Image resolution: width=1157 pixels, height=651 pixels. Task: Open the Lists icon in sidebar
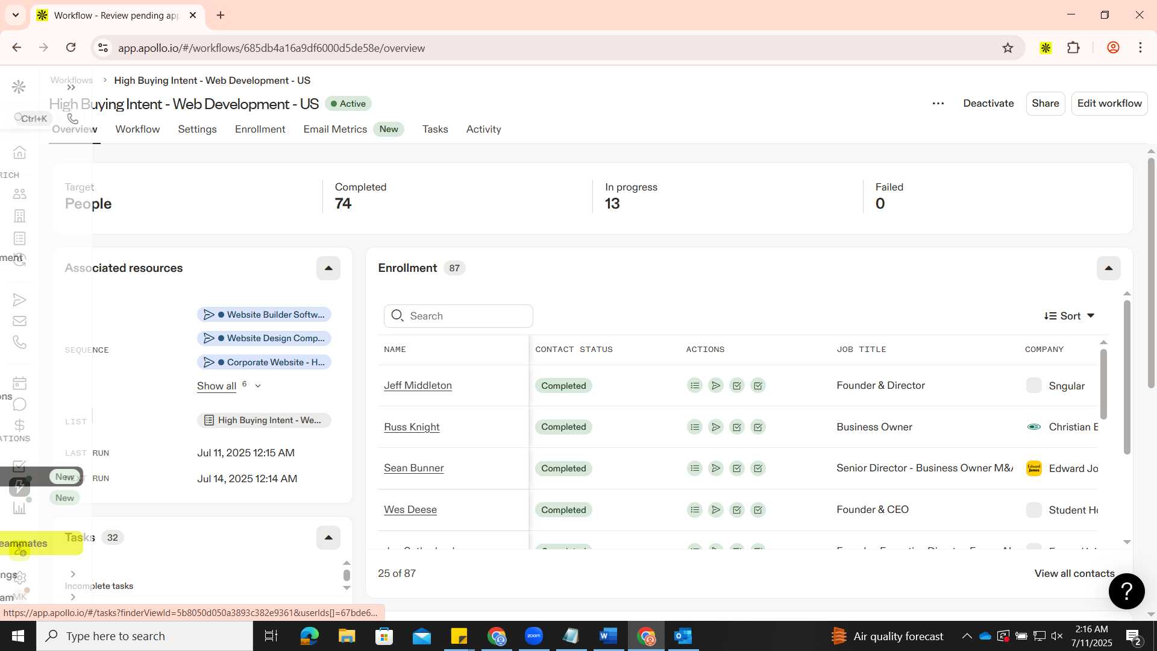(x=19, y=239)
